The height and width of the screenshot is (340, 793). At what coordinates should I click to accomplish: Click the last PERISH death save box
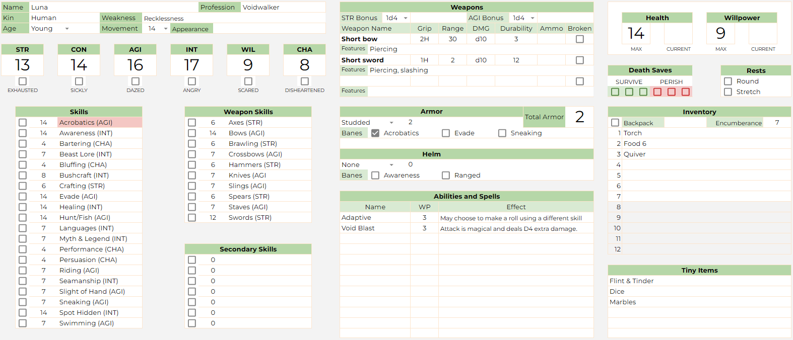click(x=686, y=92)
